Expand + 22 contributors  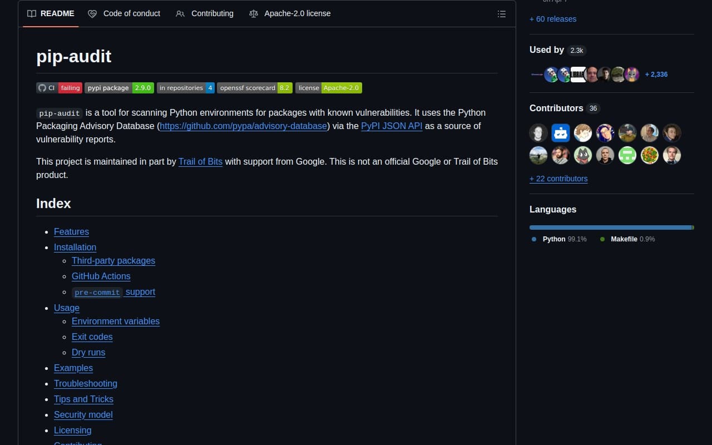[x=558, y=179]
